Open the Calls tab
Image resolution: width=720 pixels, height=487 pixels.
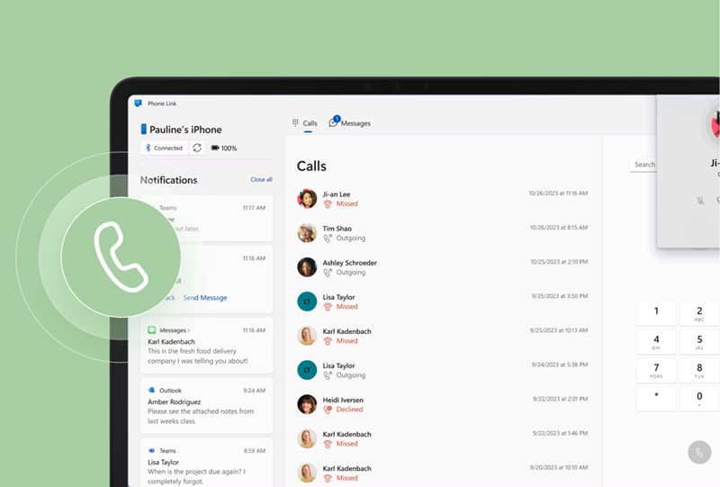point(305,123)
